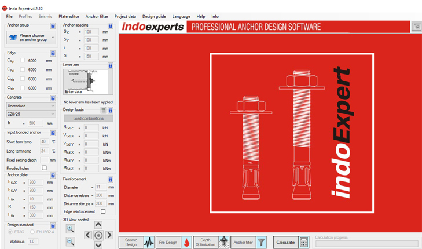Click the SX anchor spacing field
The height and width of the screenshot is (249, 422).
[x=91, y=32]
